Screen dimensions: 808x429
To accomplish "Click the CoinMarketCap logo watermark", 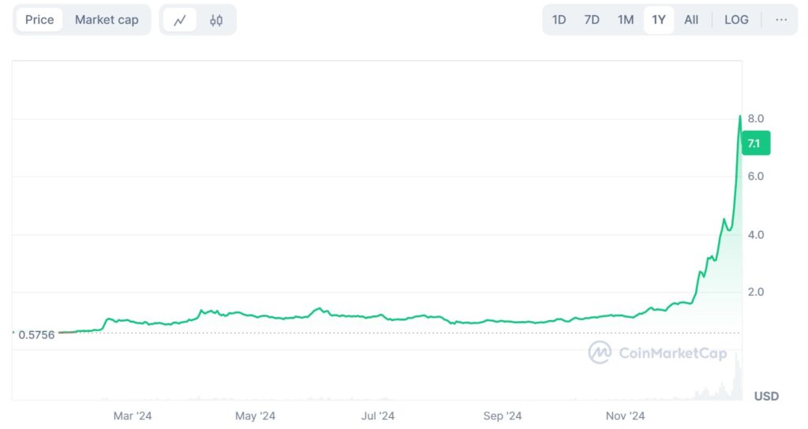I will pos(657,353).
